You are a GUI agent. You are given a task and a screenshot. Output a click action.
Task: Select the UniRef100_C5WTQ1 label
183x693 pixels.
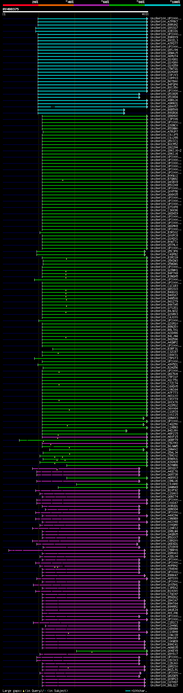click(x=164, y=69)
